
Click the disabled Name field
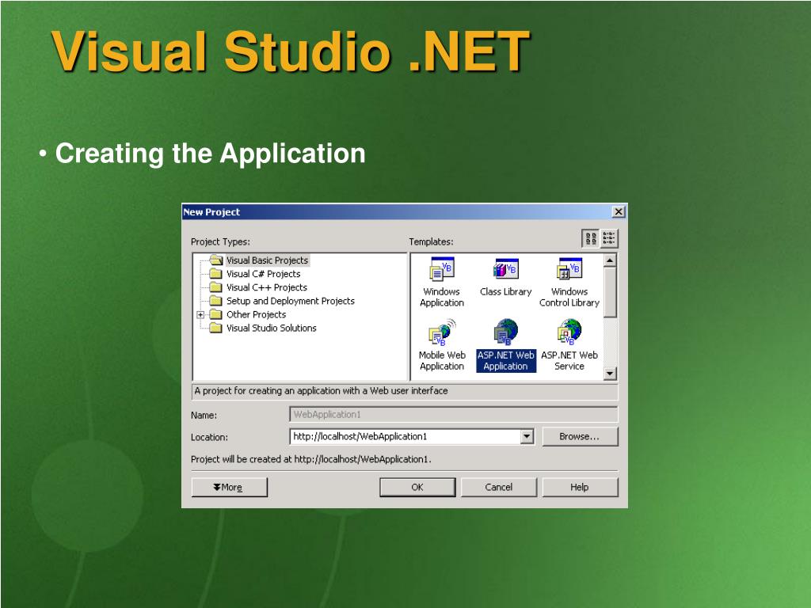[454, 414]
